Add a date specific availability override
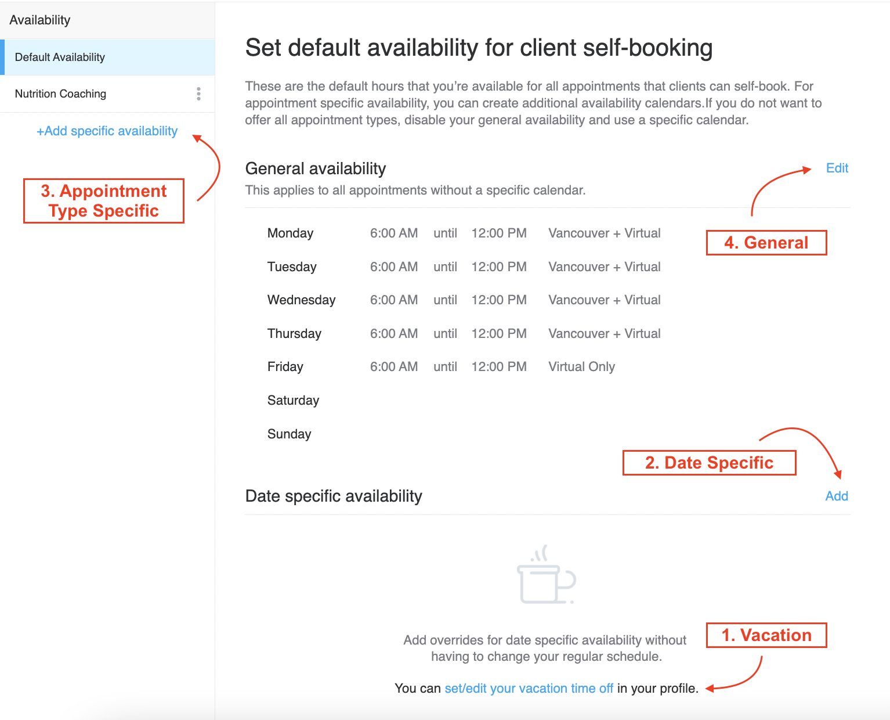Viewport: 890px width, 720px height. click(x=836, y=496)
